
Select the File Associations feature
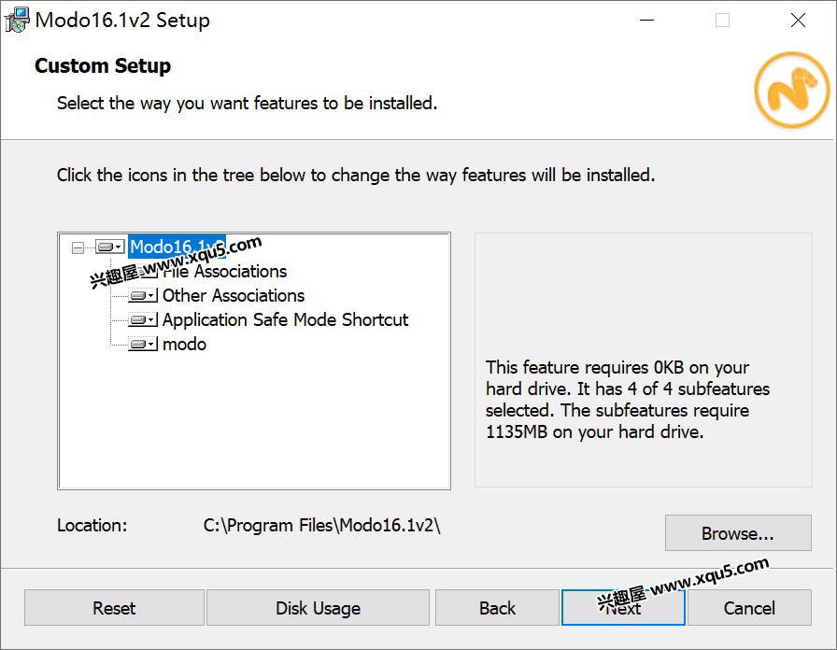point(224,271)
